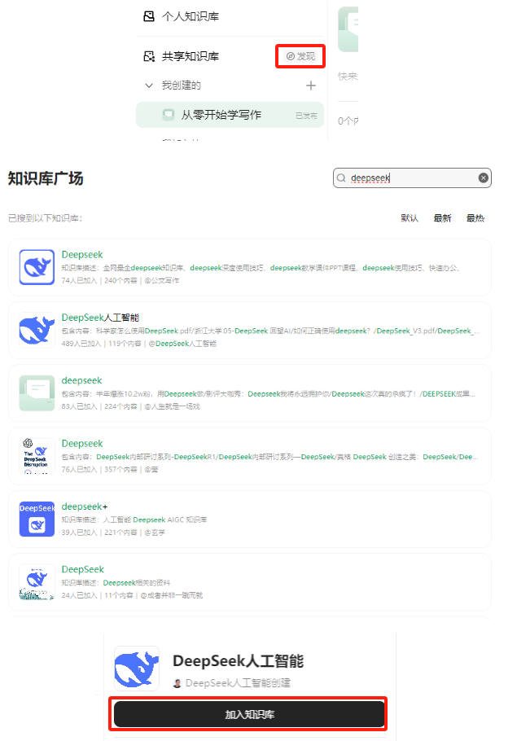Image resolution: width=530 pixels, height=741 pixels.
Task: Click the 加入知识库 button
Action: click(x=249, y=714)
